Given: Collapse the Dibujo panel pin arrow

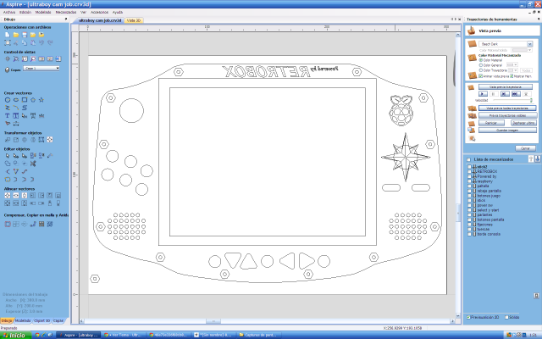Looking at the screenshot, I should [x=66, y=19].
